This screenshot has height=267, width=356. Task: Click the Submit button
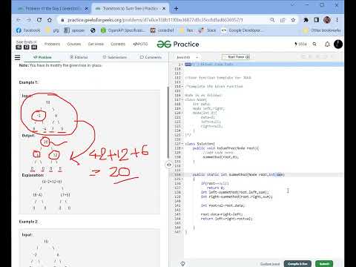tap(324, 263)
